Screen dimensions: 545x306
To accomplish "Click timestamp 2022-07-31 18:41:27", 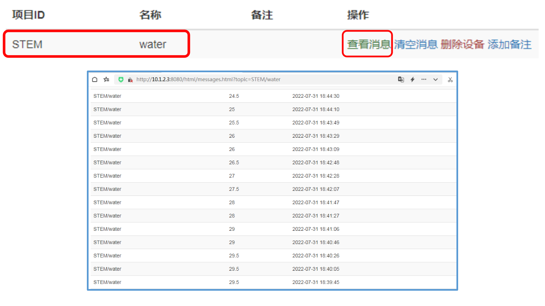I will [x=316, y=216].
